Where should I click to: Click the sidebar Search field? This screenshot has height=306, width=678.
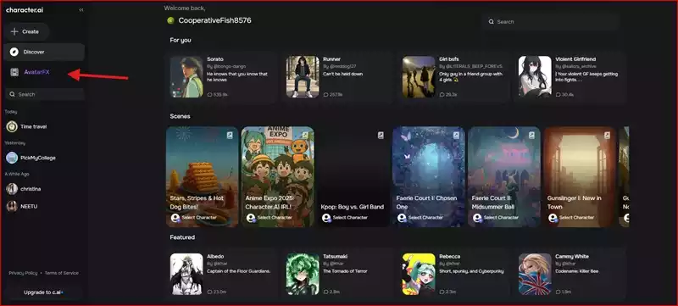(x=45, y=94)
